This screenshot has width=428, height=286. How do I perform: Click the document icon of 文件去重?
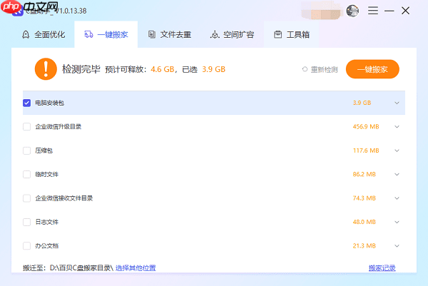pos(152,35)
